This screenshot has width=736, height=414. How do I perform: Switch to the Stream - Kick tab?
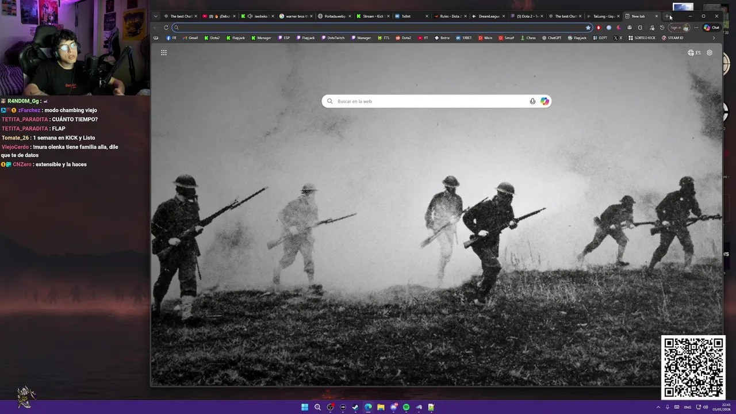373,16
